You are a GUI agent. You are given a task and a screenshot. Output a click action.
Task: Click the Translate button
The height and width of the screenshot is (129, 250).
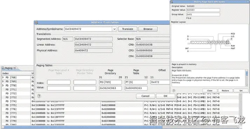tap(128, 29)
